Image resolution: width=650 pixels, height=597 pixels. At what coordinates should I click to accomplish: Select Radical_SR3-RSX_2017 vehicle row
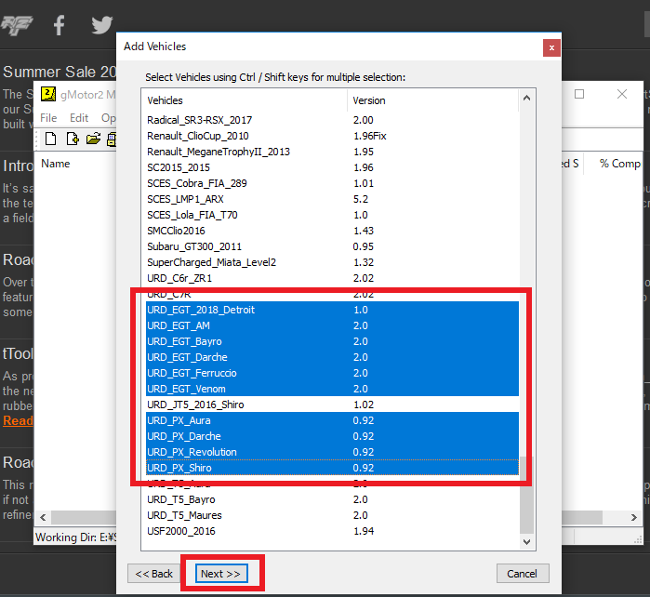pyautogui.click(x=199, y=120)
